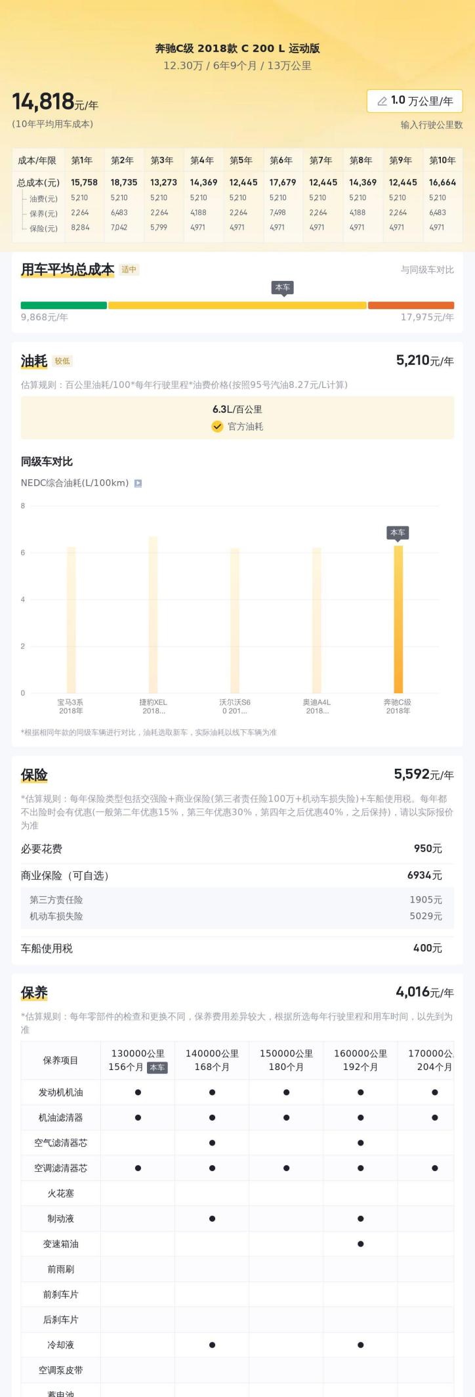Click the green segment of cost bar
The height and width of the screenshot is (1397, 475).
click(64, 305)
